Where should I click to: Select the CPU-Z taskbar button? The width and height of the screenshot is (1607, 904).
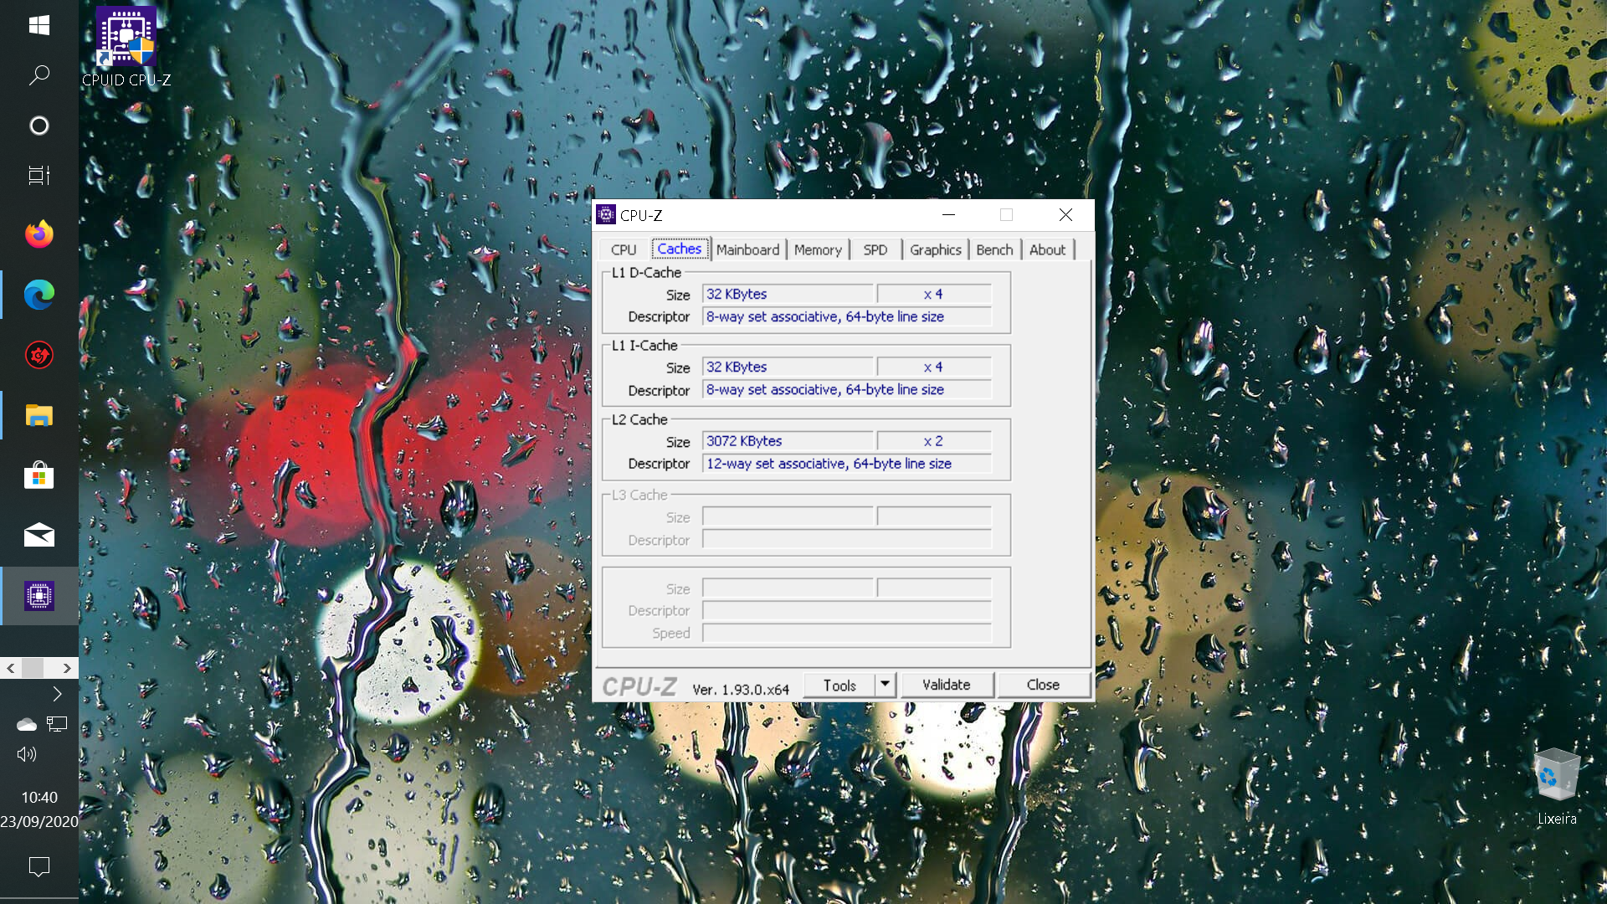click(39, 596)
